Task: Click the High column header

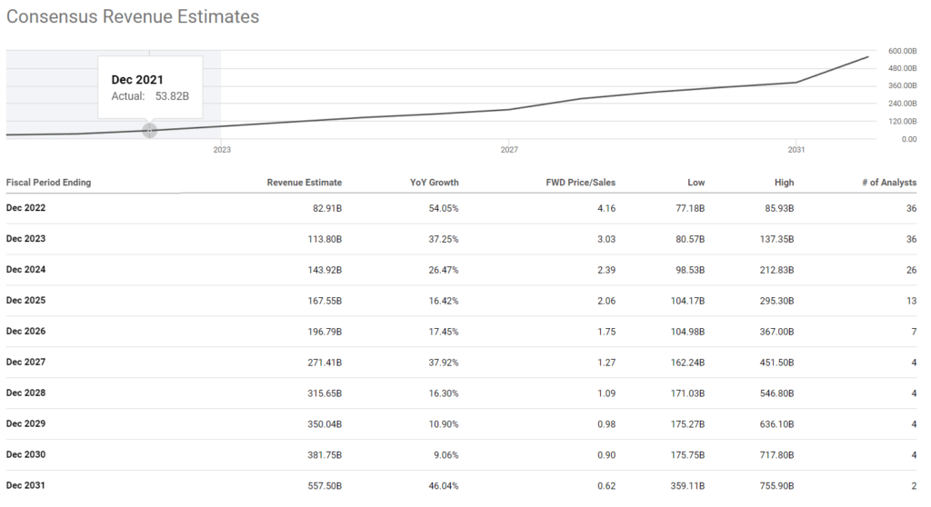Action: tap(784, 183)
